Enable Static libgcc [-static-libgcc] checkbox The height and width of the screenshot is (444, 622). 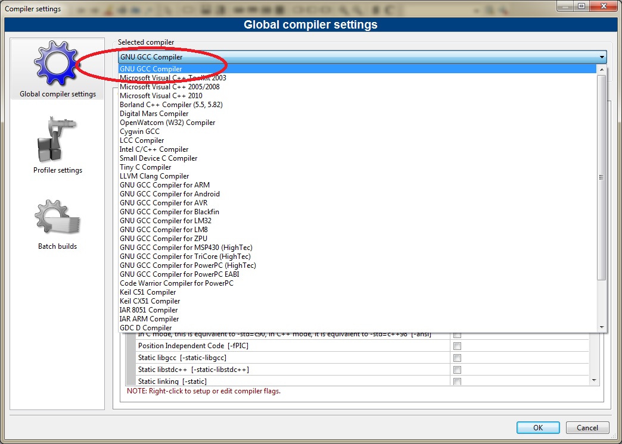457,358
